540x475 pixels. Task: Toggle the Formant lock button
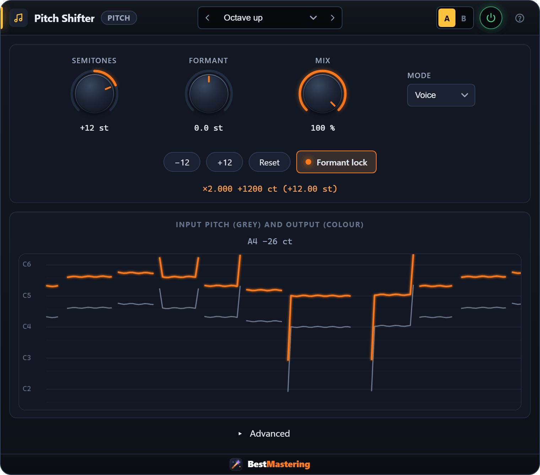[336, 162]
